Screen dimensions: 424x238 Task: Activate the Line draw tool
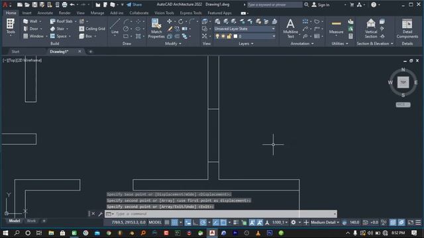click(115, 26)
